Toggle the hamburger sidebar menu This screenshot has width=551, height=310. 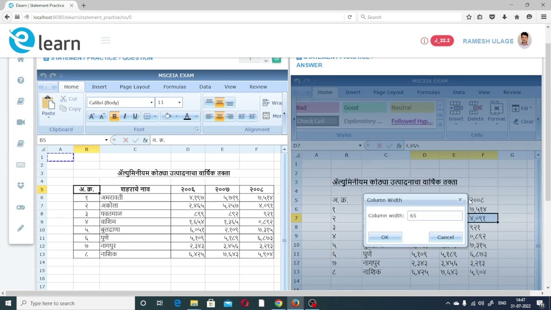pyautogui.click(x=105, y=40)
